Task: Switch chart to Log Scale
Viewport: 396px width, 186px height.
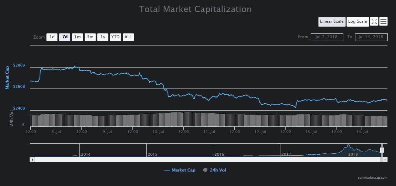Action: (357, 21)
